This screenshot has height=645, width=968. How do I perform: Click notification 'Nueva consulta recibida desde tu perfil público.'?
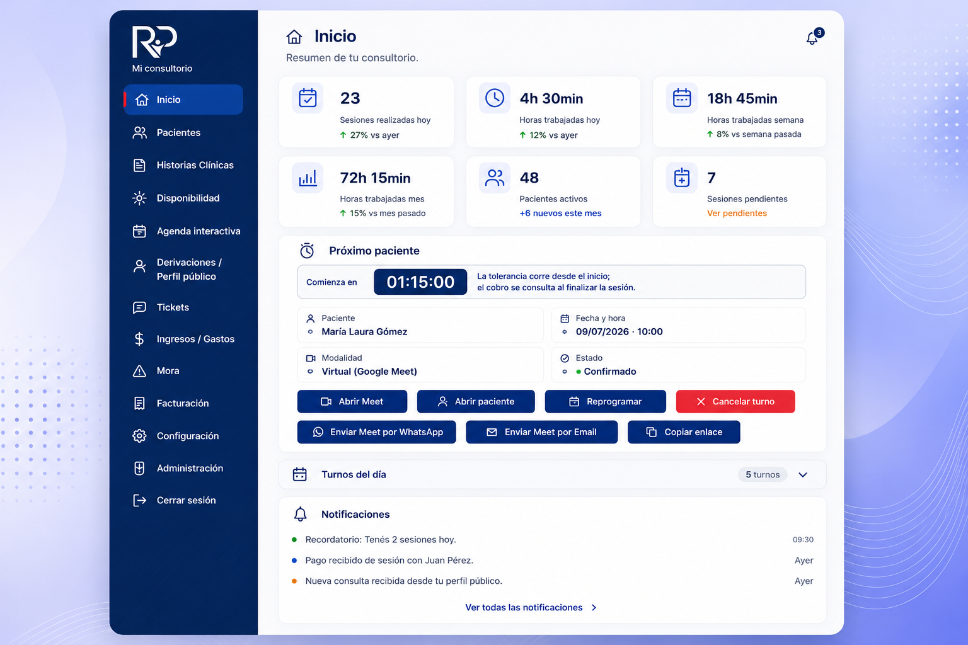click(x=404, y=581)
